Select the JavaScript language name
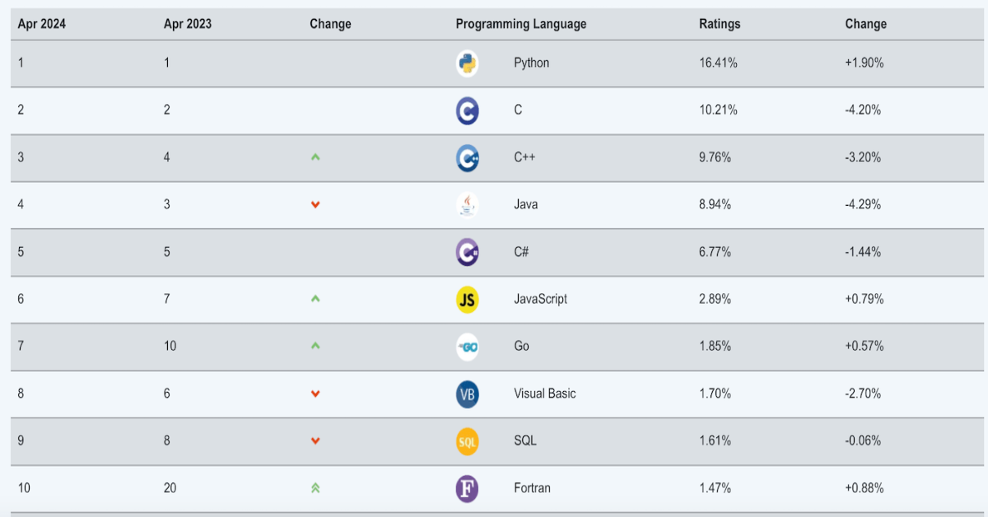This screenshot has width=988, height=517. [540, 299]
